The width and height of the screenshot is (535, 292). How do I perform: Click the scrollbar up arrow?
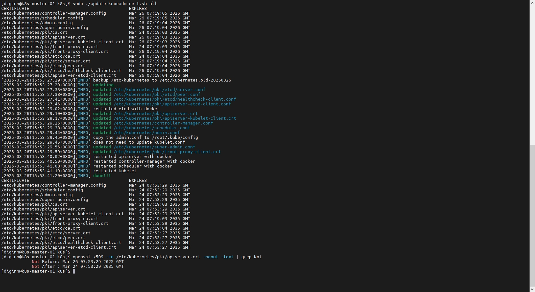tap(532, 3)
